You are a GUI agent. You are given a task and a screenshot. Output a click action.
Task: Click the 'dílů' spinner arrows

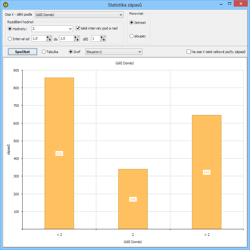103,39
